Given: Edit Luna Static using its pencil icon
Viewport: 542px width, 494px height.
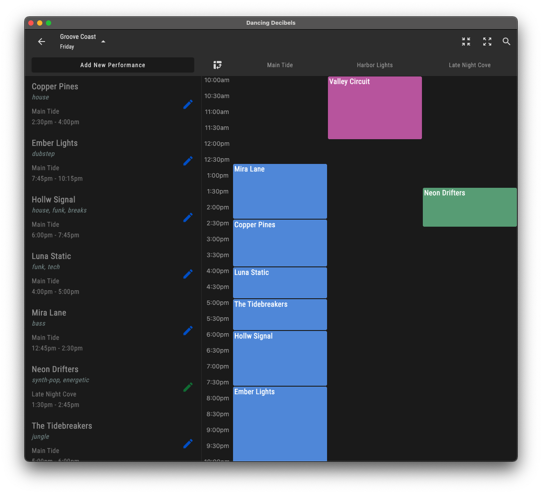Looking at the screenshot, I should pyautogui.click(x=188, y=274).
